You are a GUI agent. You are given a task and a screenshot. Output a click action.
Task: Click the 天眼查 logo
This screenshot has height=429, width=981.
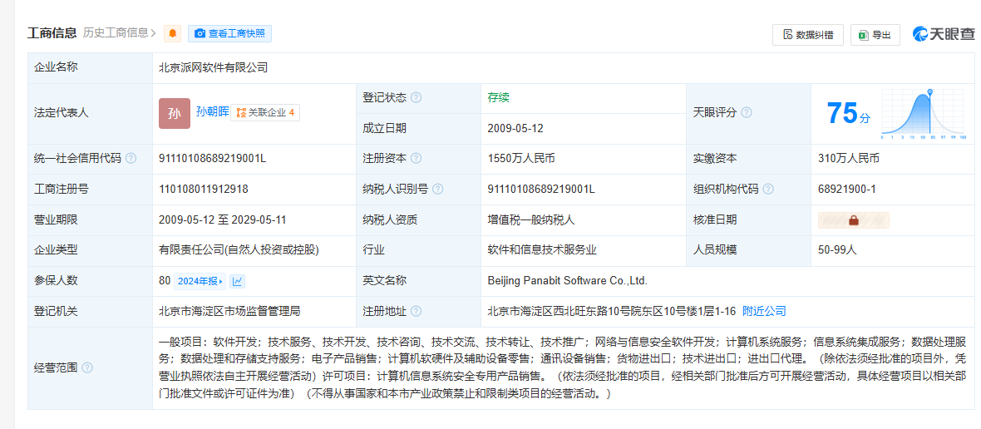point(943,35)
